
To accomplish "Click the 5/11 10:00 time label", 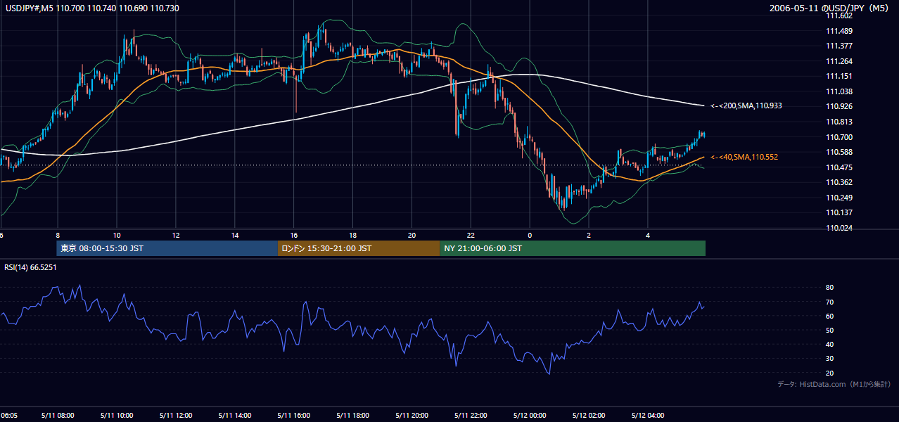I will [116, 415].
